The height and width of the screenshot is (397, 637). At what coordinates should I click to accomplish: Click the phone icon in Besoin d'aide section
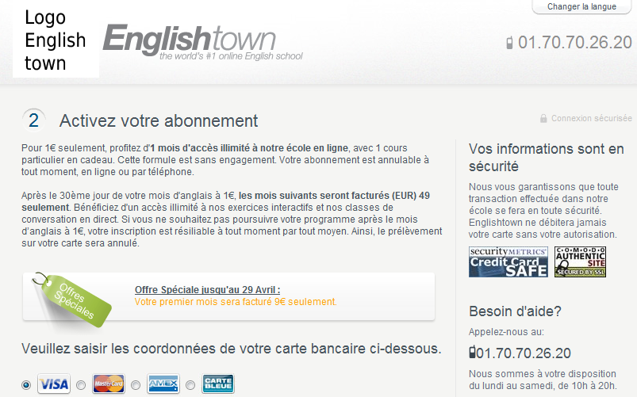coord(472,352)
